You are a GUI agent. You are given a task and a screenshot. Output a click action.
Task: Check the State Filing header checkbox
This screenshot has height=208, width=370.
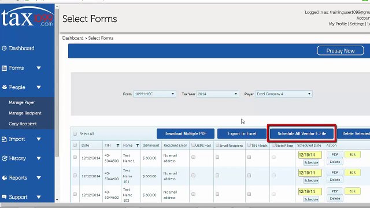[273, 145]
